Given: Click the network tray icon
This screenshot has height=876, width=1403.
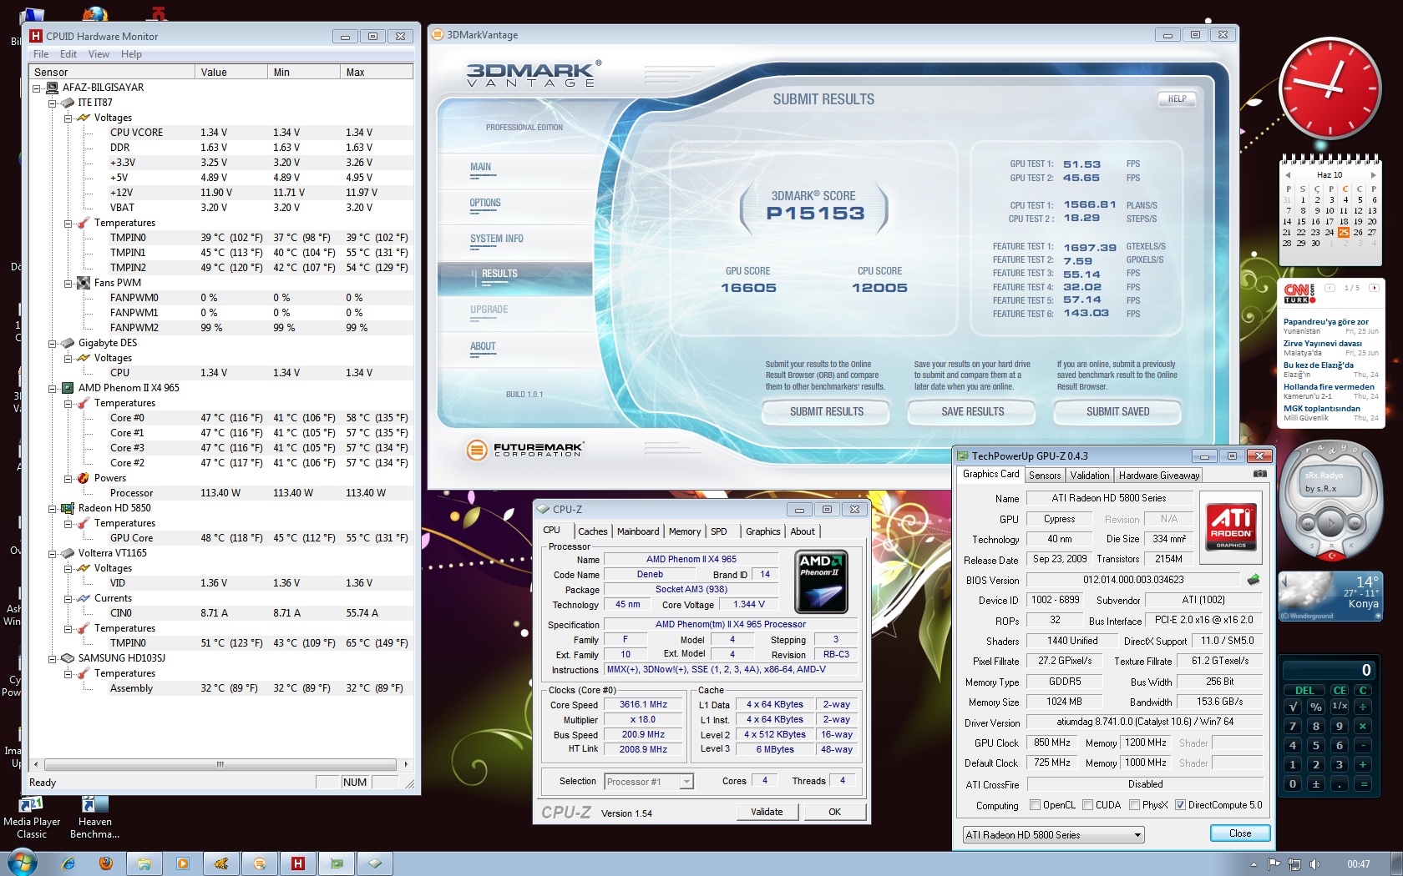Looking at the screenshot, I should tap(1294, 864).
